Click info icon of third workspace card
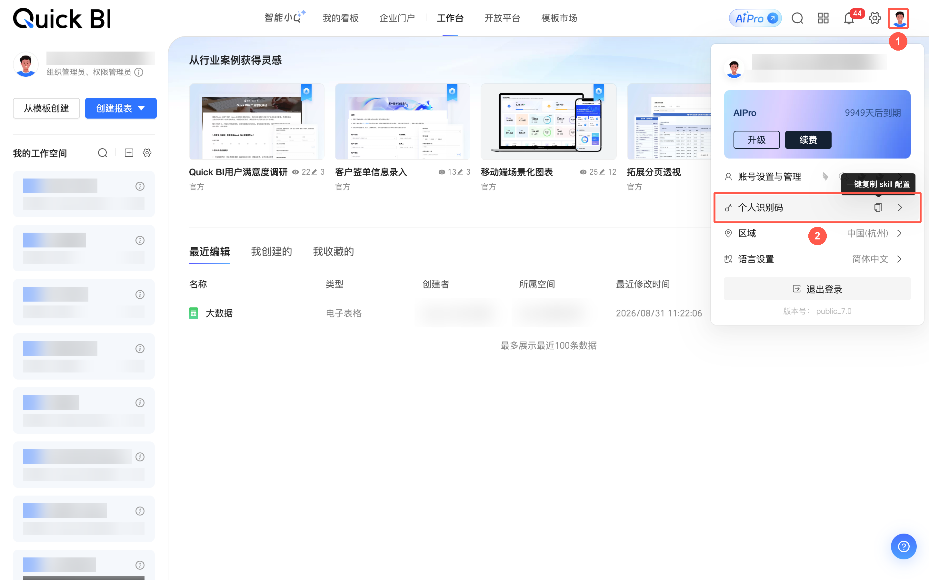Viewport: 929px width, 580px height. pos(140,294)
